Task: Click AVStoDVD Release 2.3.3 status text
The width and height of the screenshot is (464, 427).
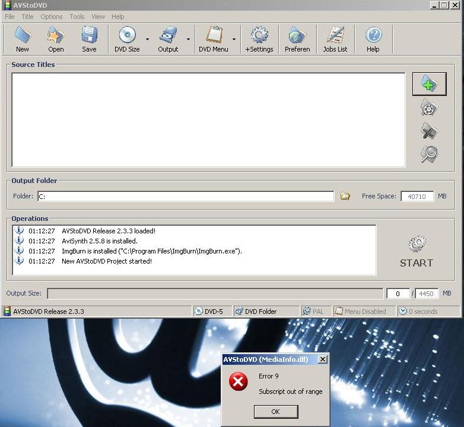Action: point(49,312)
